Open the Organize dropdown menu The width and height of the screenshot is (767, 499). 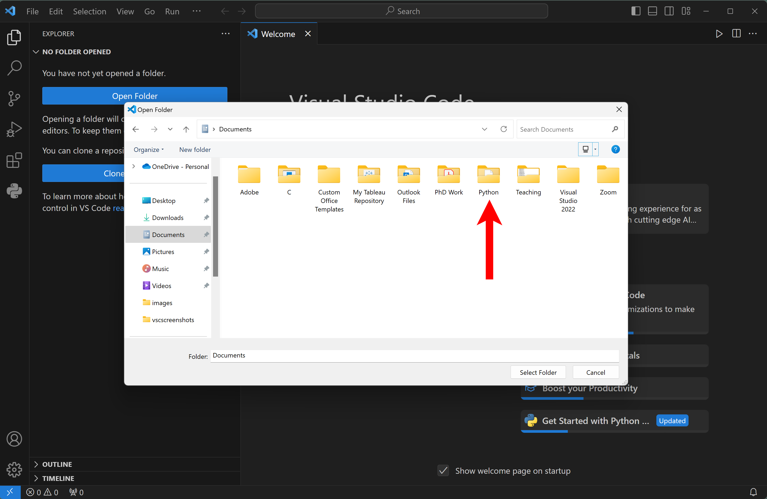point(149,149)
